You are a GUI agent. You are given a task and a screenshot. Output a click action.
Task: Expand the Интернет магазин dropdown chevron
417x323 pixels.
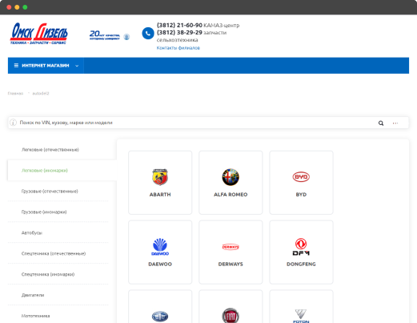pyautogui.click(x=77, y=66)
